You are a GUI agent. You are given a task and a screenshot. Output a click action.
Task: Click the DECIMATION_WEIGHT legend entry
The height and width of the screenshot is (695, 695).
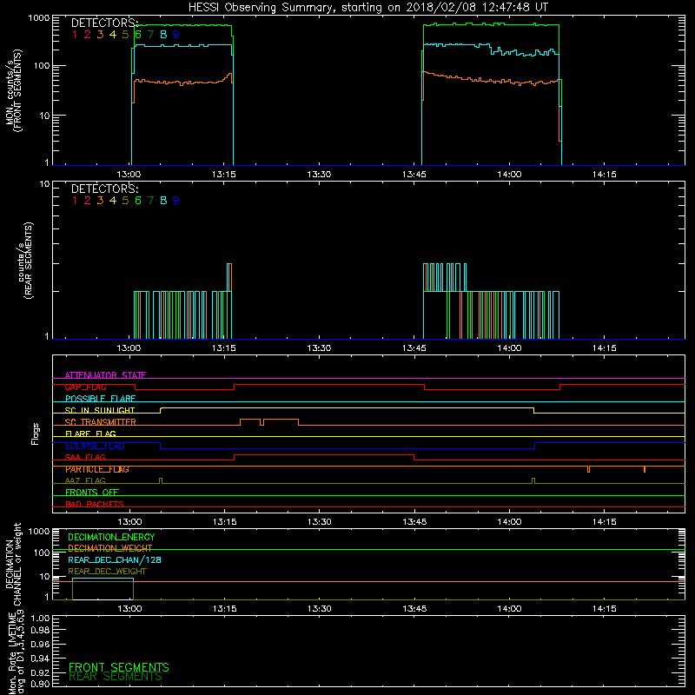110,548
